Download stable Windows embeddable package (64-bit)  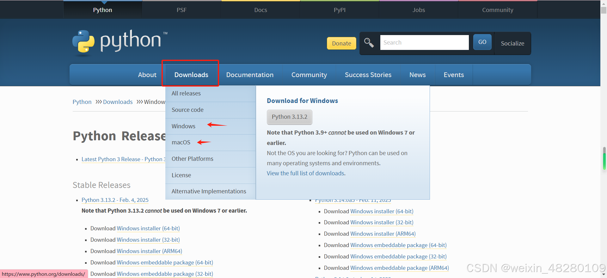[165, 263]
